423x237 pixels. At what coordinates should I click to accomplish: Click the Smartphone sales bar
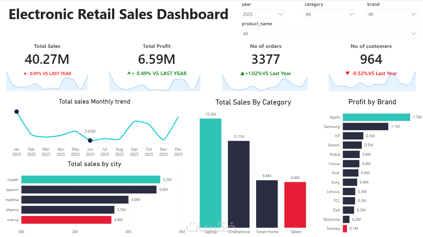239,184
